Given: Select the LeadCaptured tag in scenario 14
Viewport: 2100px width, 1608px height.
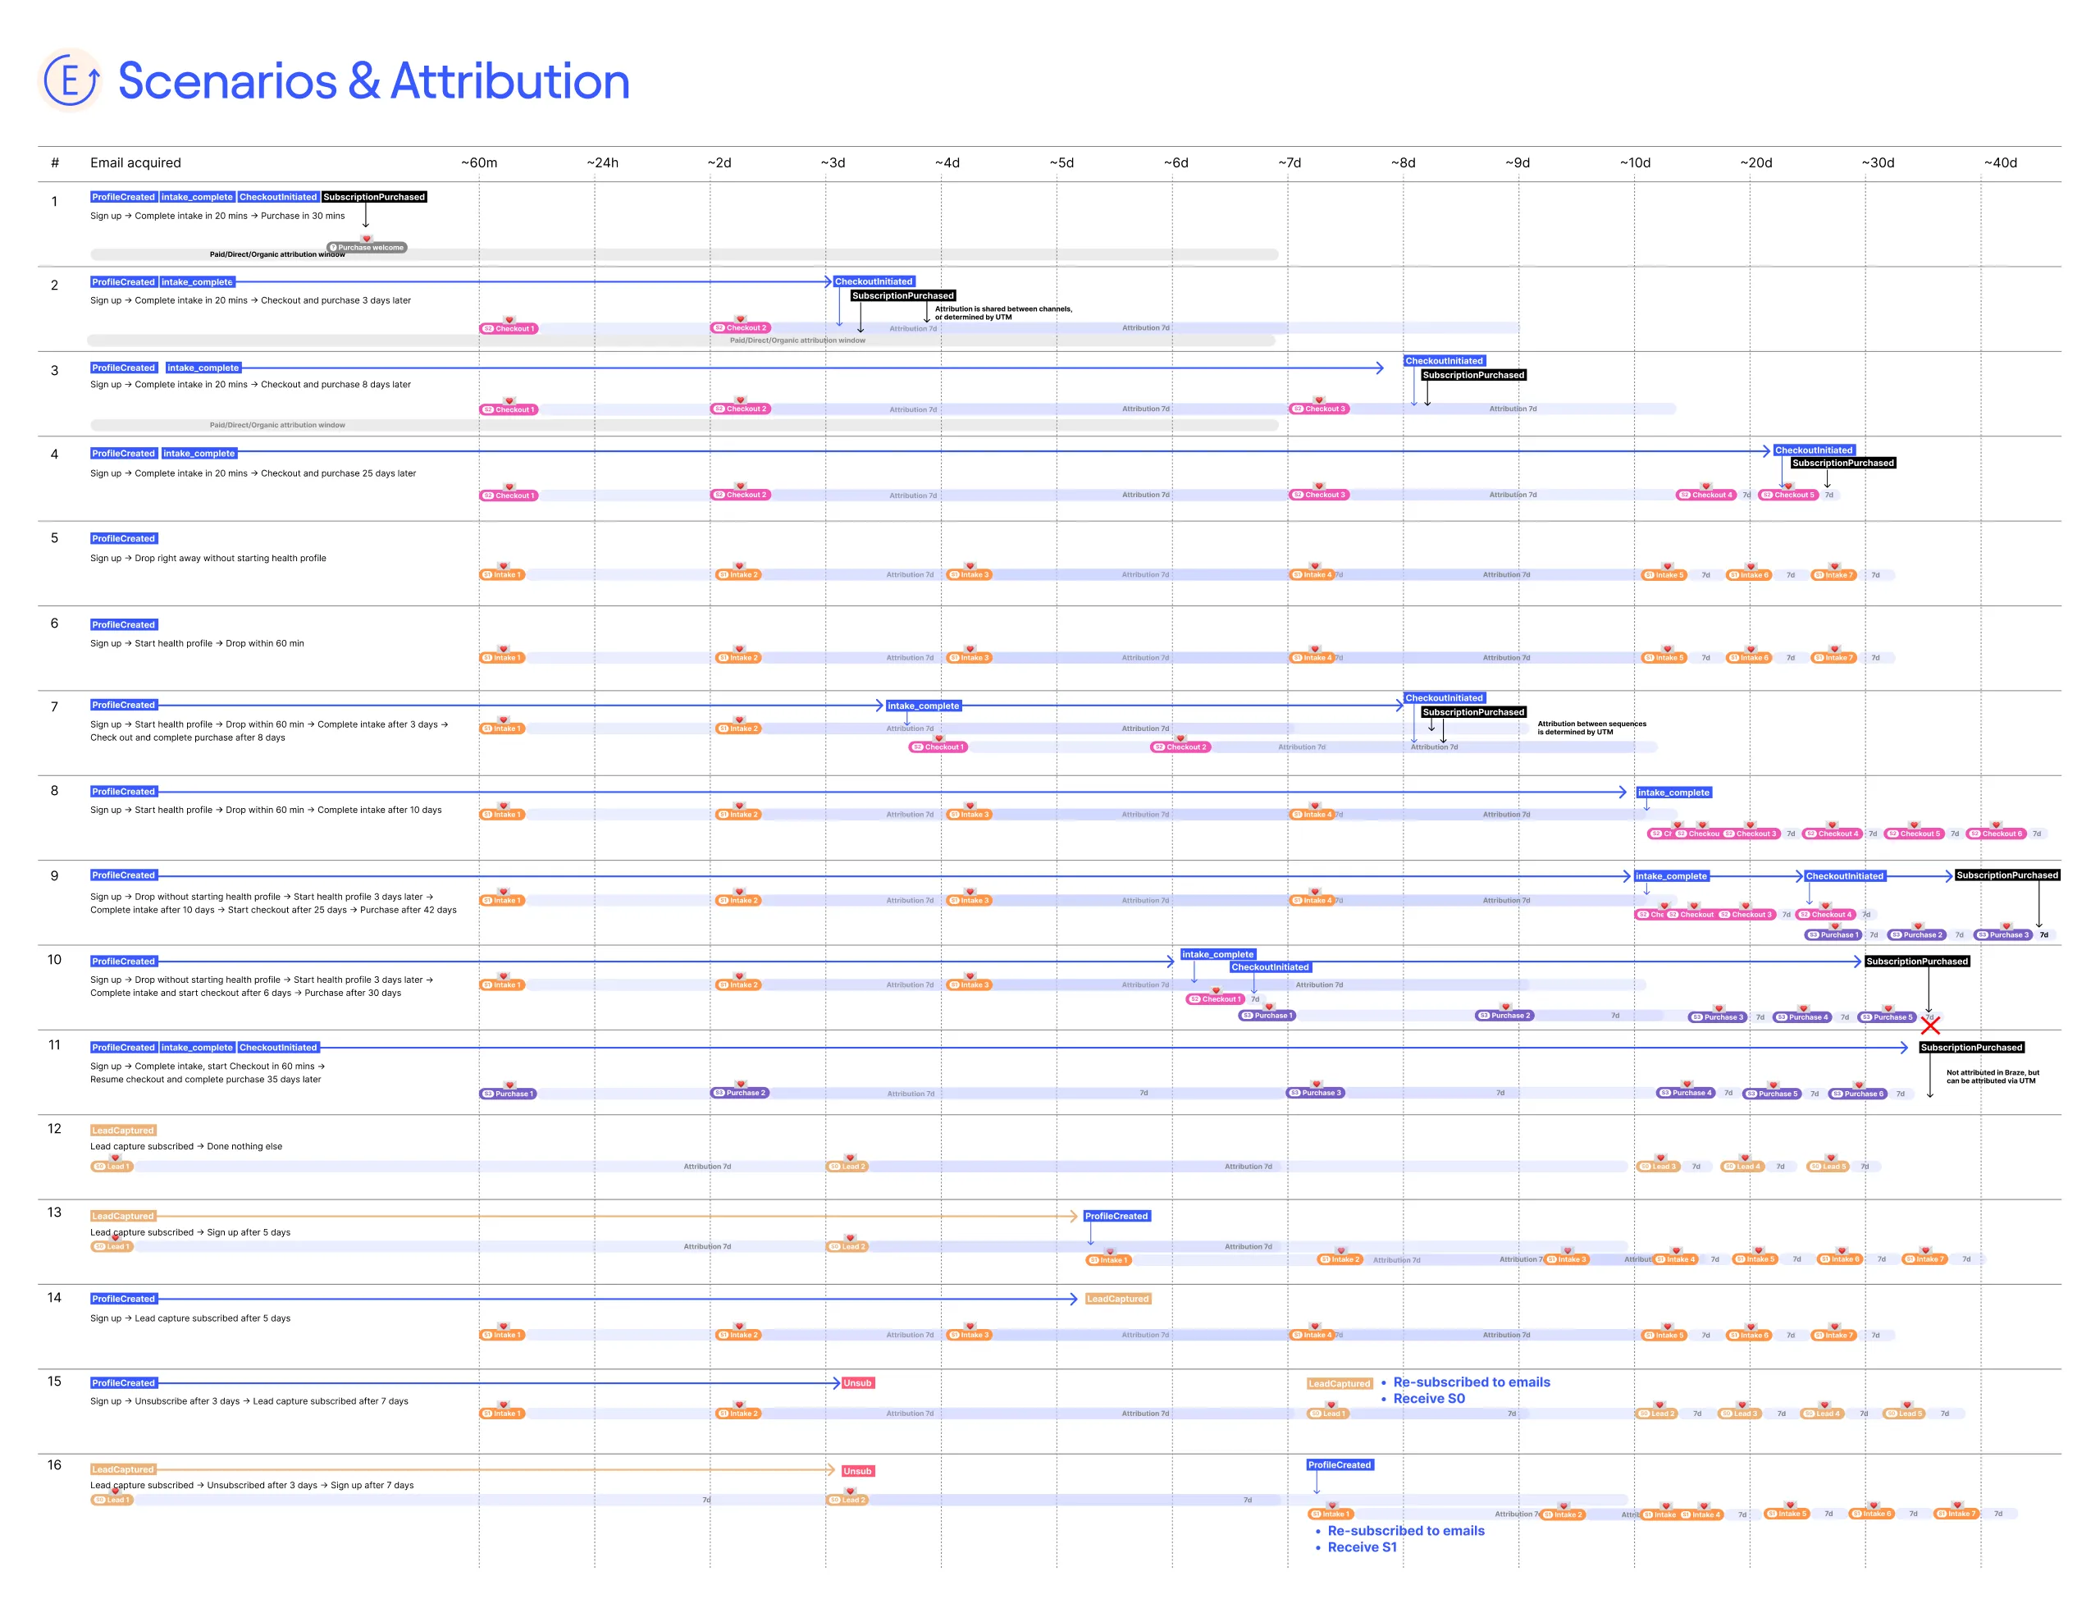Looking at the screenshot, I should pos(1117,1299).
